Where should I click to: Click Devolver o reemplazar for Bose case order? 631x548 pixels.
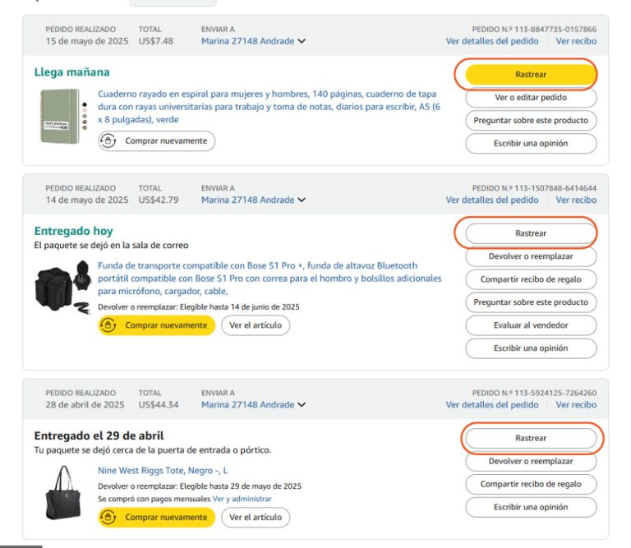531,256
